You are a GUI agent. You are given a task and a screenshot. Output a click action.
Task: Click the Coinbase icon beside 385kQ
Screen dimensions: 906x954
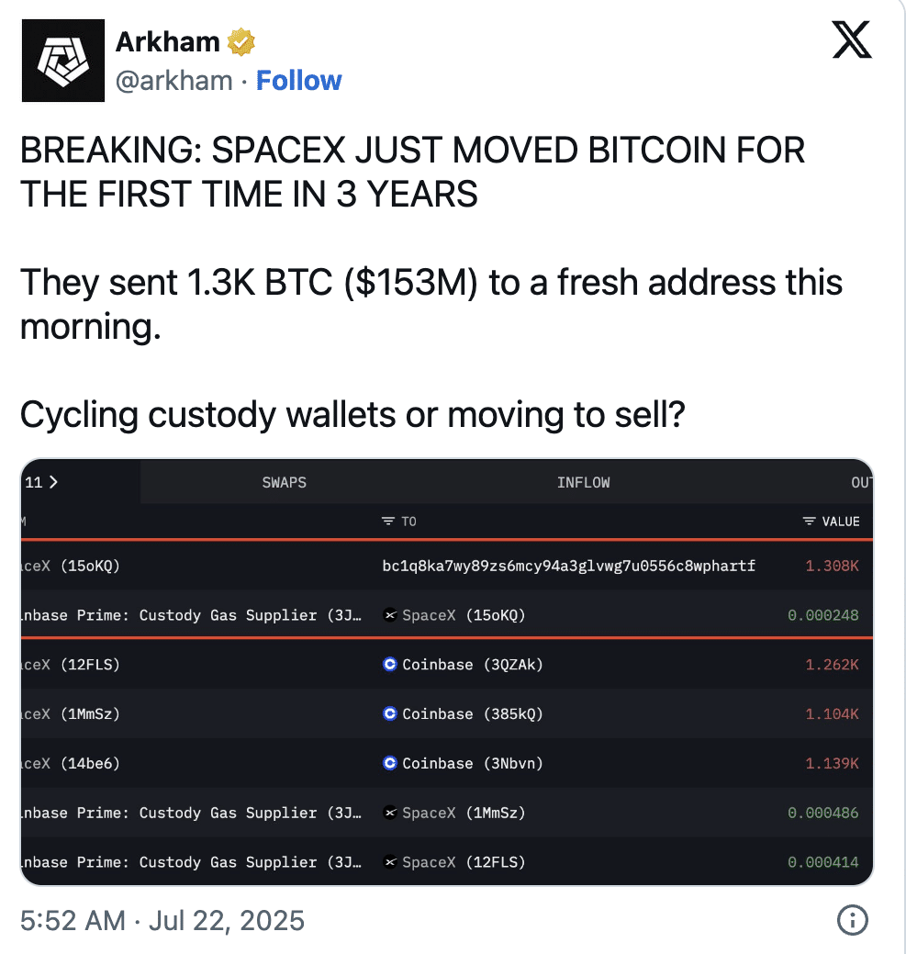pos(390,713)
